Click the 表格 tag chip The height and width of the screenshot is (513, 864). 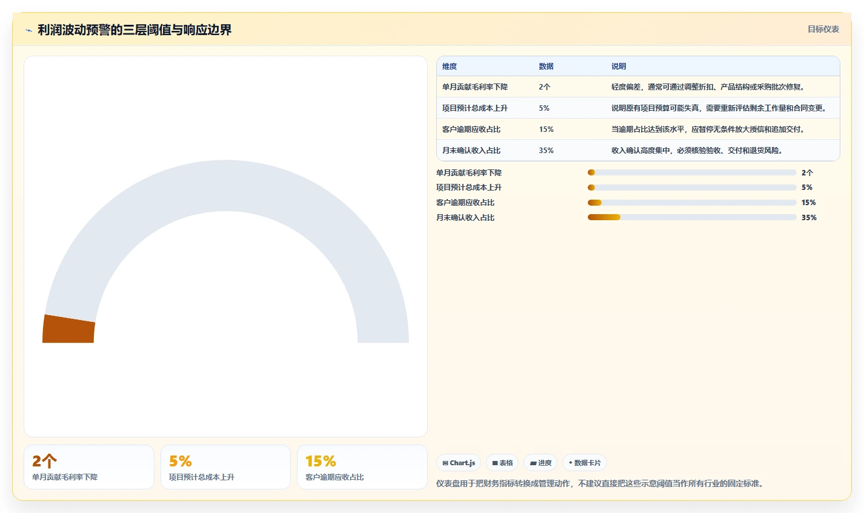(x=502, y=463)
